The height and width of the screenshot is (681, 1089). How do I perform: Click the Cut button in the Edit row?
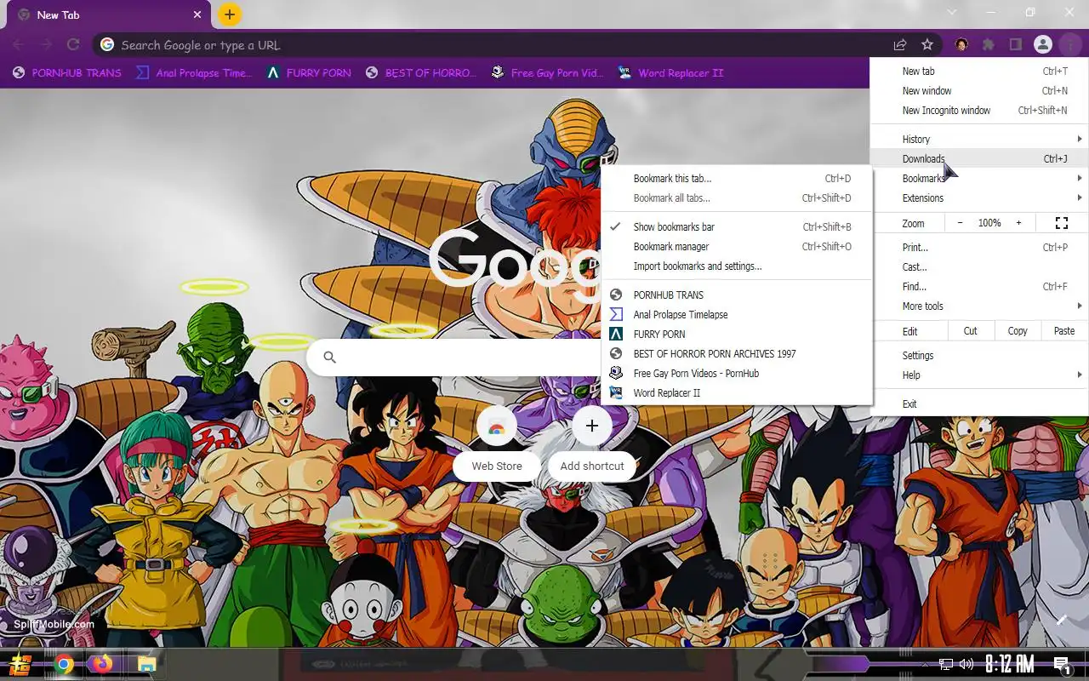click(971, 331)
